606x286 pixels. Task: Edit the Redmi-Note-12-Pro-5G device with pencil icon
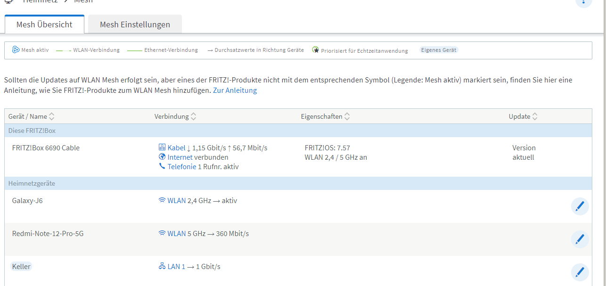point(580,239)
